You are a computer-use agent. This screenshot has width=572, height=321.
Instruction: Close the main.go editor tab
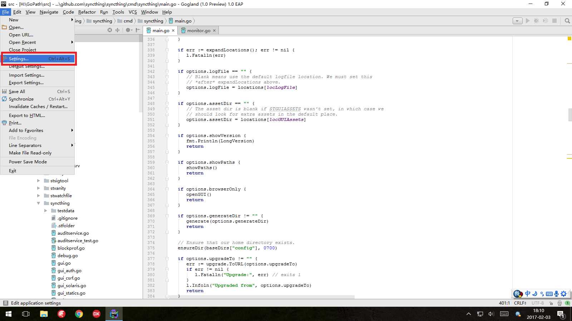pyautogui.click(x=173, y=31)
